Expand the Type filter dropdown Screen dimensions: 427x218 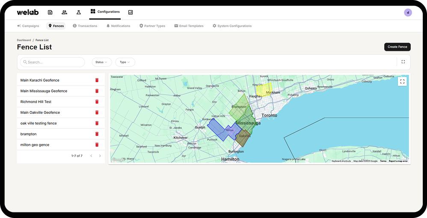125,62
